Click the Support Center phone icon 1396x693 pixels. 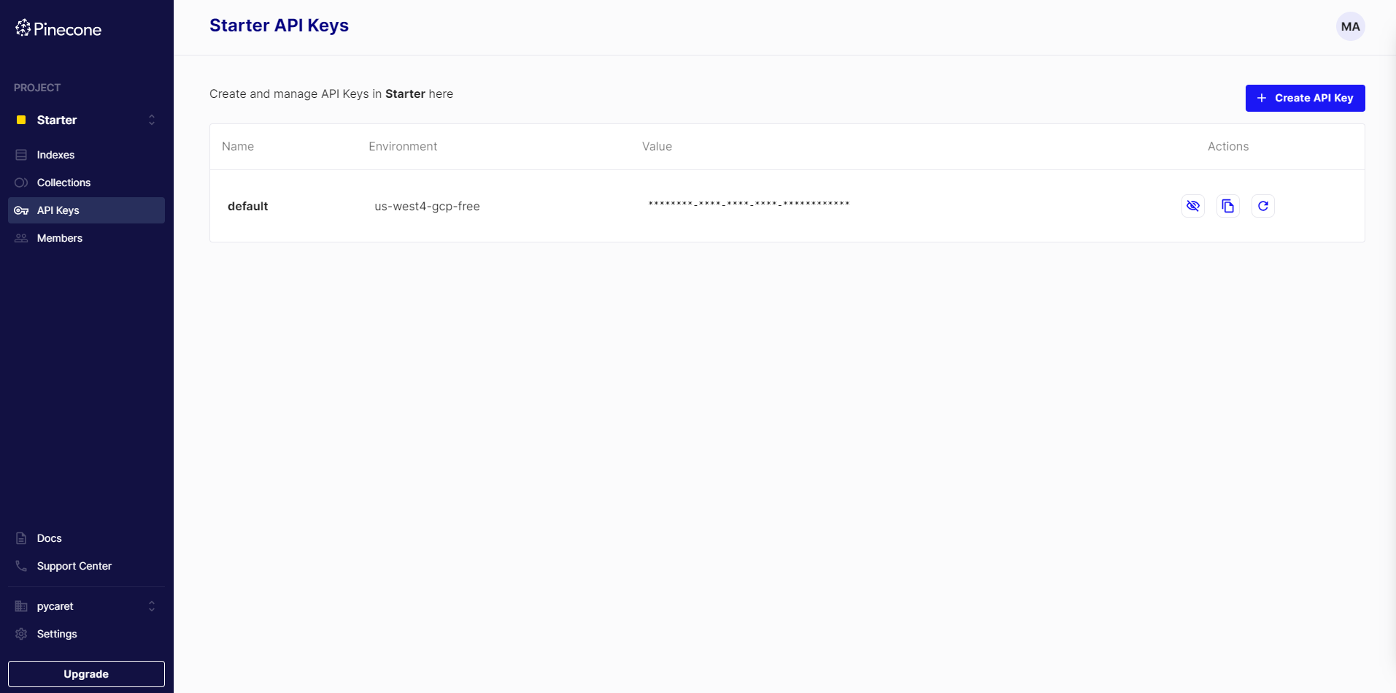(21, 566)
